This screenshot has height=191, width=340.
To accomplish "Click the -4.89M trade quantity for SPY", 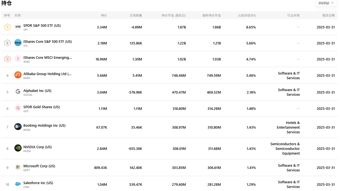I will (x=136, y=27).
